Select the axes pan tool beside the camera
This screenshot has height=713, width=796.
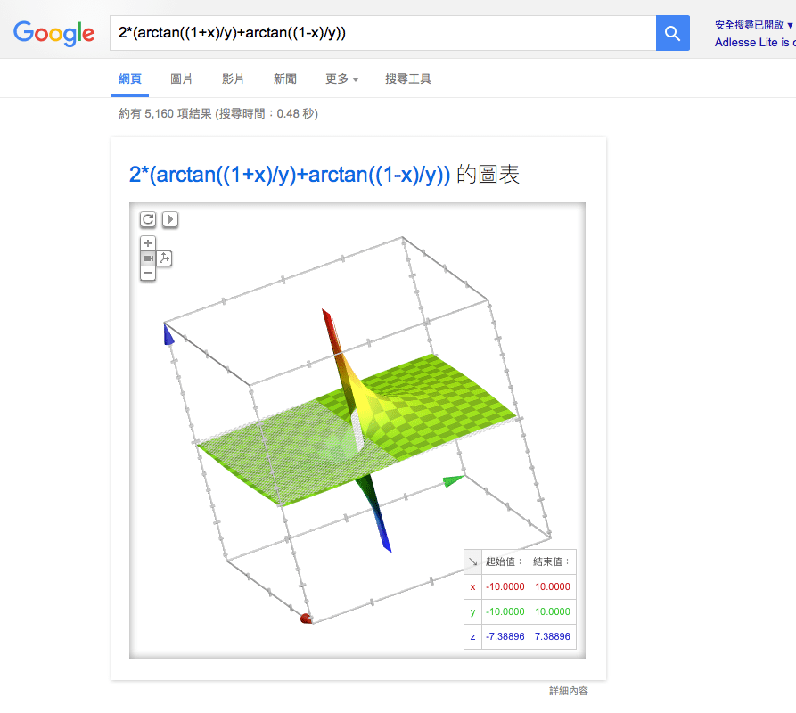click(165, 258)
